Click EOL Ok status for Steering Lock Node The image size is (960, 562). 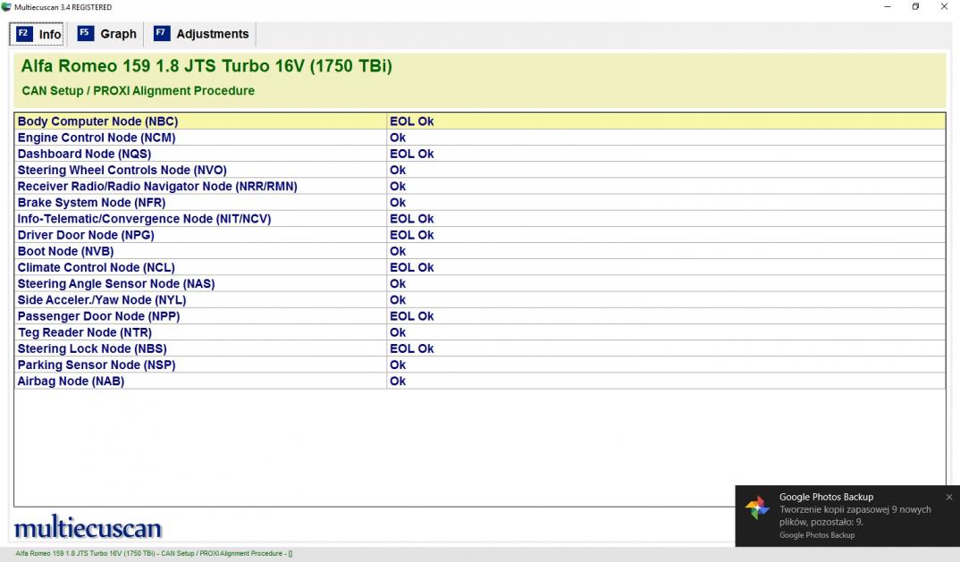click(411, 348)
